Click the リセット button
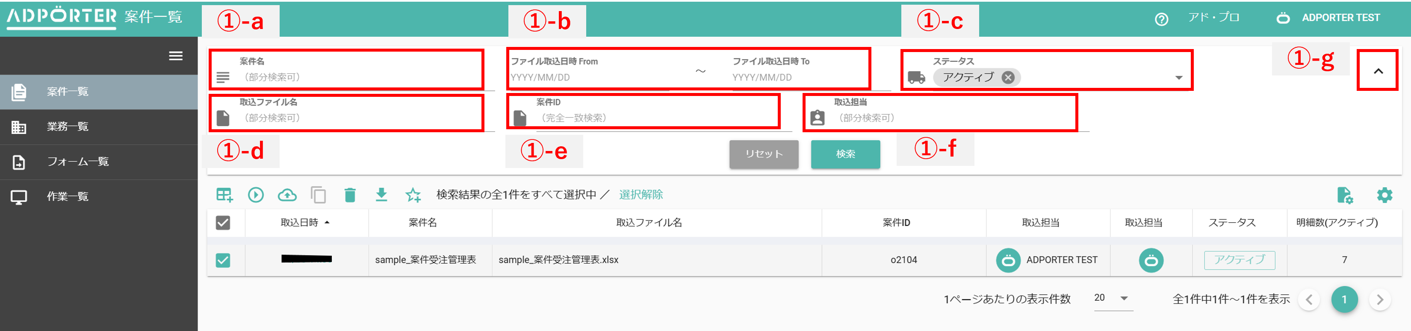Viewport: 1411px width, 331px height. [764, 154]
